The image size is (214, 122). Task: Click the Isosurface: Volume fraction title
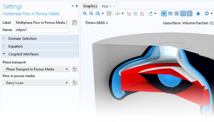tap(189, 23)
